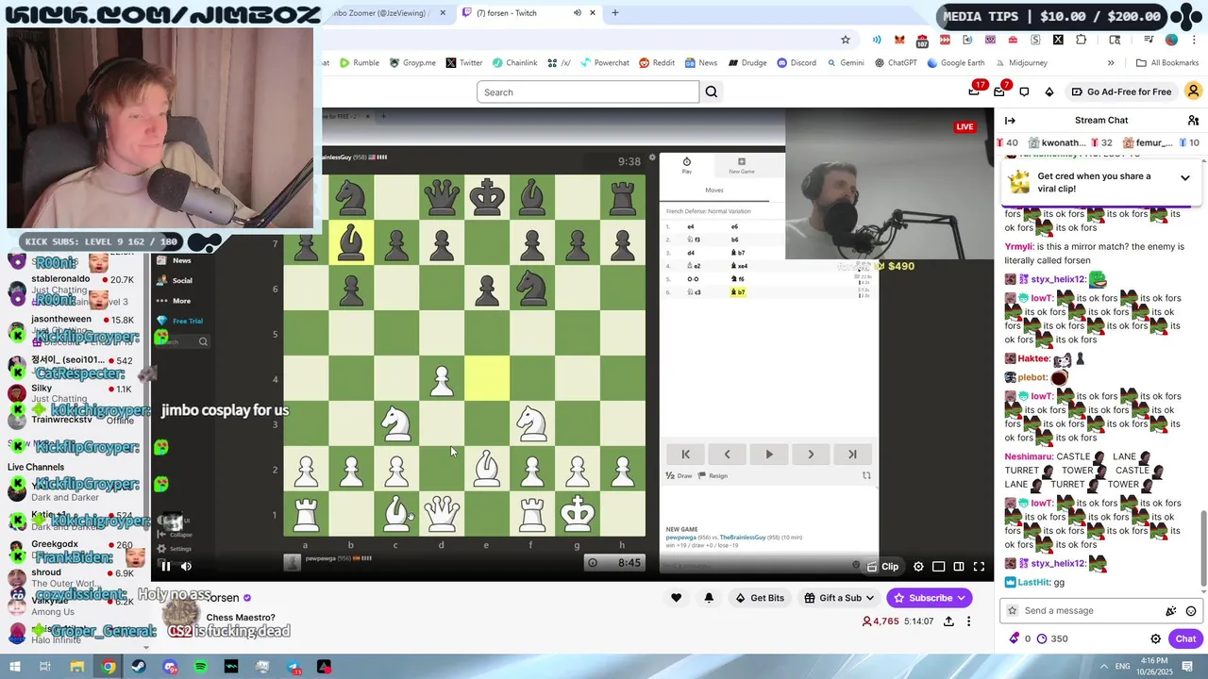
Task: Open the Subscribe dropdown button
Action: (x=930, y=598)
